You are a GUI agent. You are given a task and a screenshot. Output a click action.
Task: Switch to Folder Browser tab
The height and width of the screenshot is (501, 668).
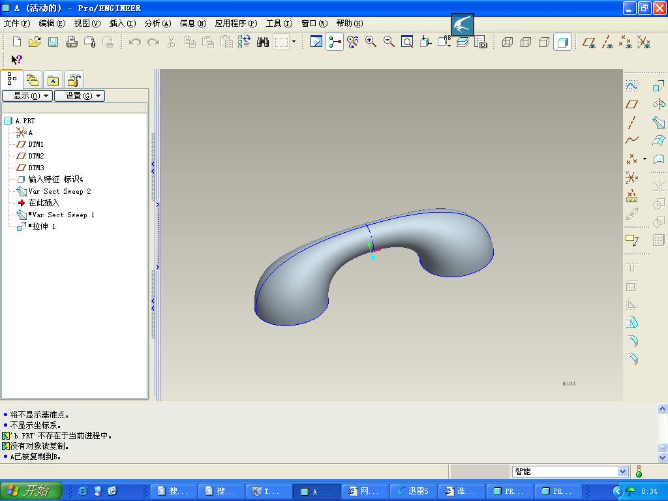click(33, 80)
